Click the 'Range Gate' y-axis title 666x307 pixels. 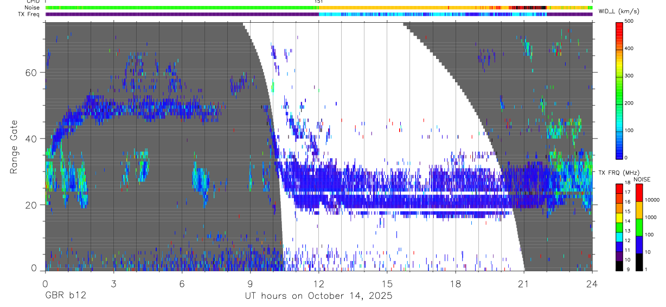(x=14, y=147)
